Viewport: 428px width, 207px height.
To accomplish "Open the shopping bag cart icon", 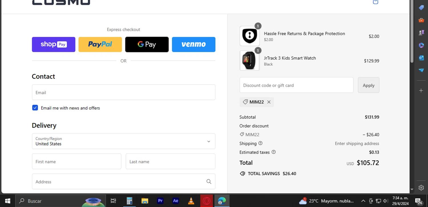I will coord(375,2).
